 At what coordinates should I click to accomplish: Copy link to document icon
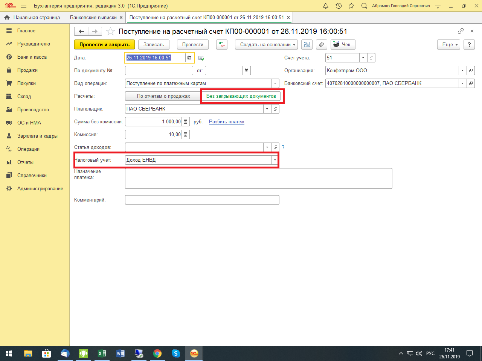(461, 31)
